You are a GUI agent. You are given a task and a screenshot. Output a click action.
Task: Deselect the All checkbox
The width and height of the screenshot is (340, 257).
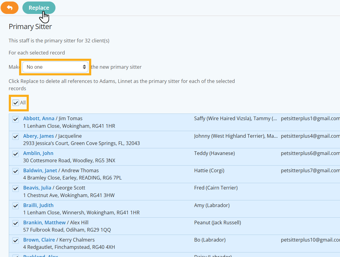pyautogui.click(x=16, y=103)
